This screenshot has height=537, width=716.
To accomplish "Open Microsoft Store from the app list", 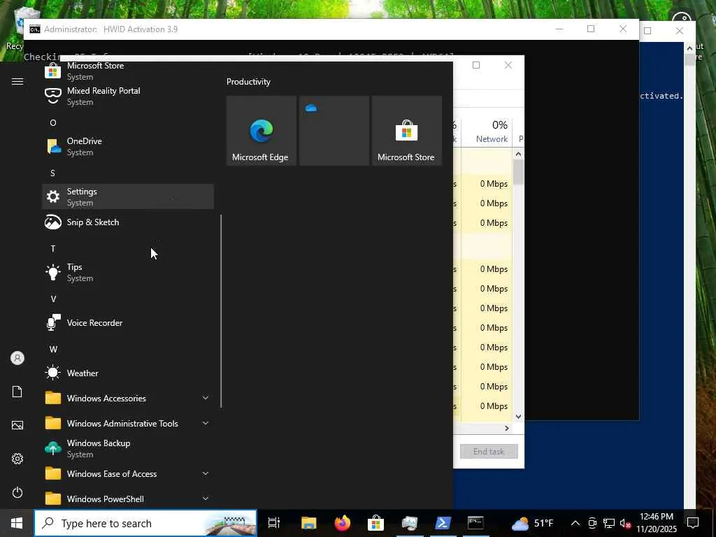I will pos(128,71).
